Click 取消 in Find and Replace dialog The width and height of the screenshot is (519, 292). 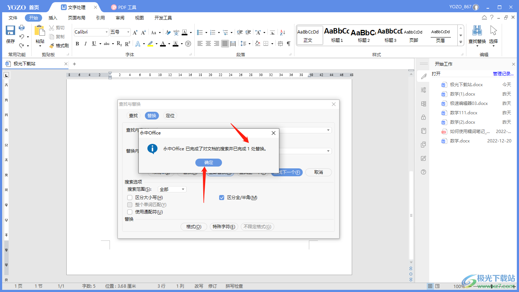[319, 172]
